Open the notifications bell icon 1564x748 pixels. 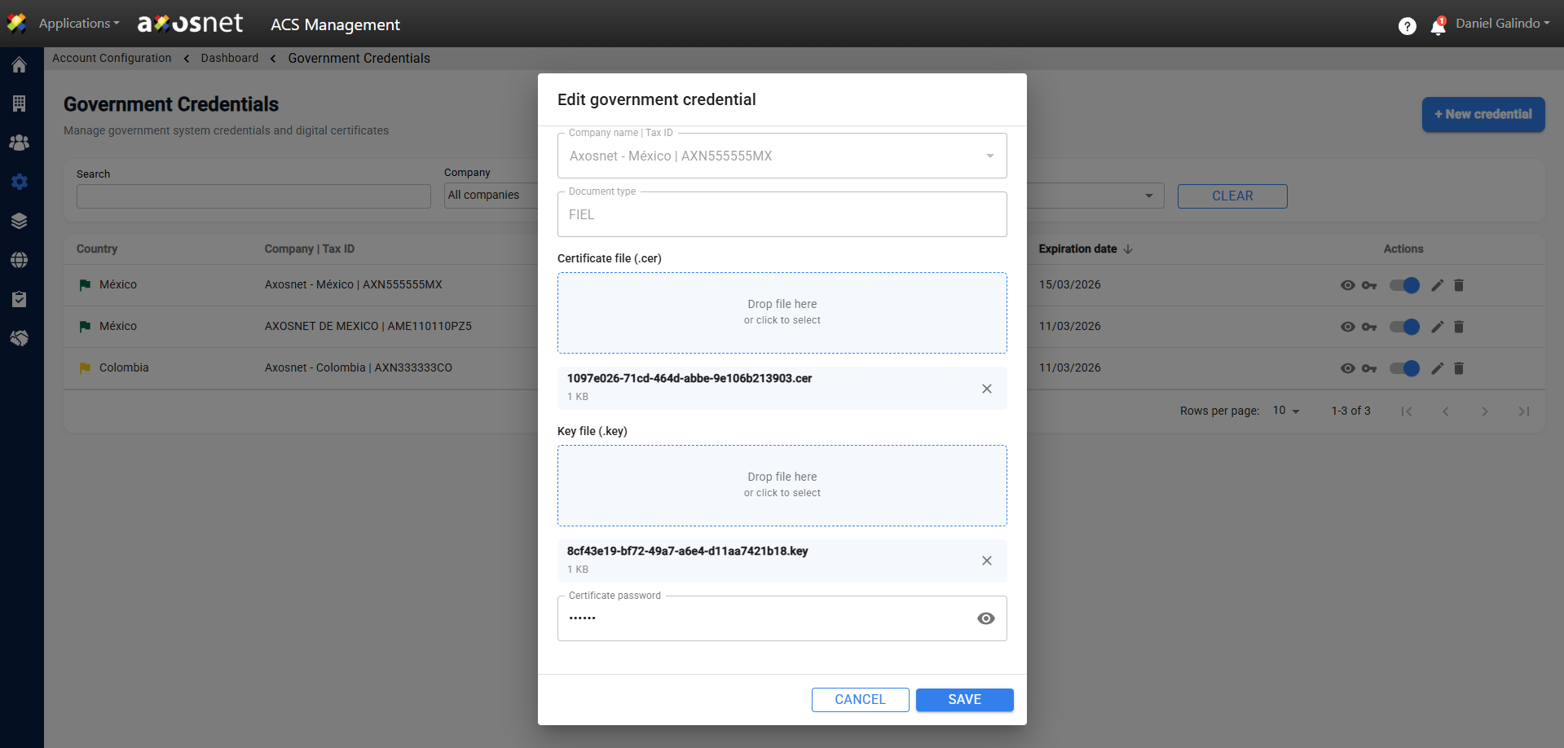[1438, 26]
